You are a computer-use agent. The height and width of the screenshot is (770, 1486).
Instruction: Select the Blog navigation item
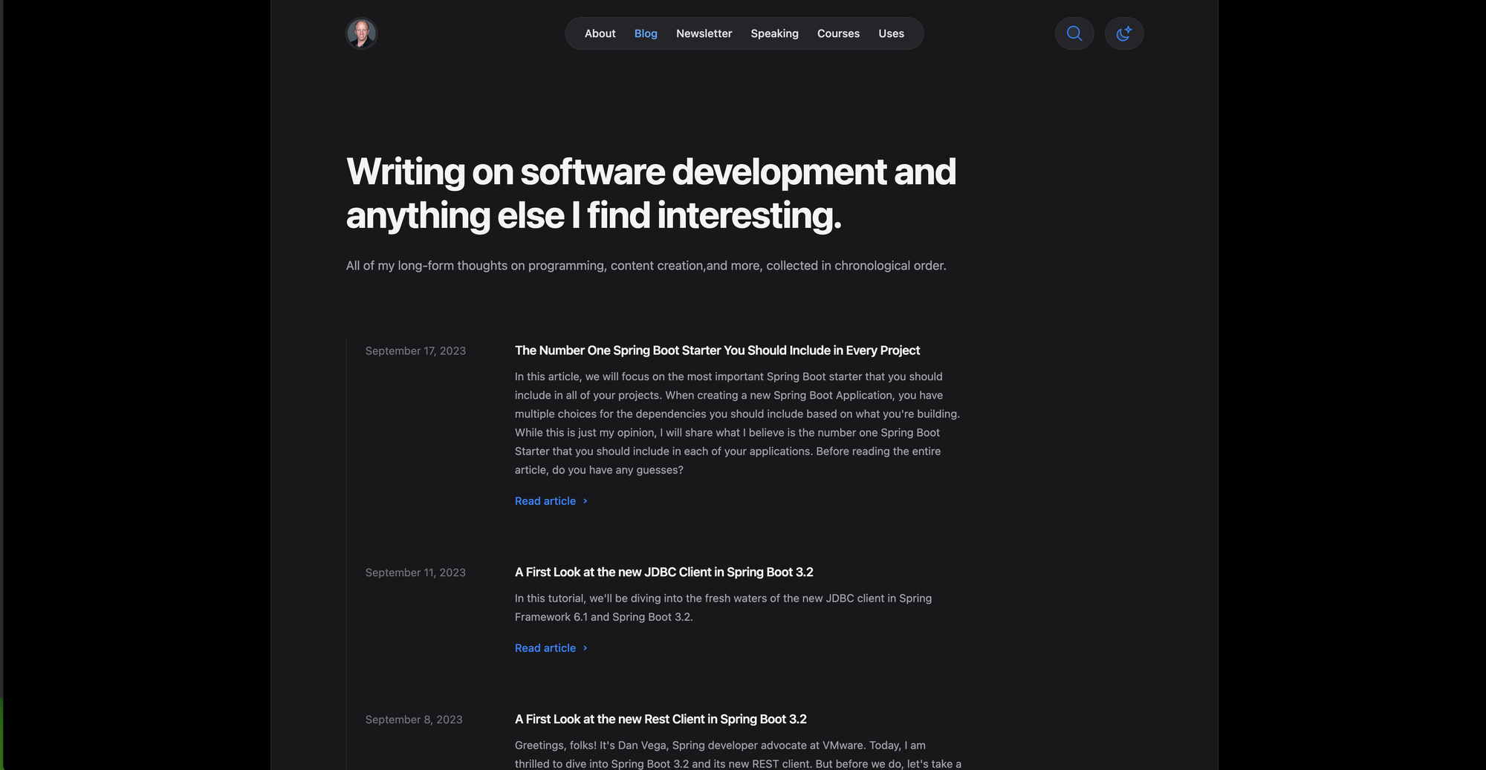click(x=645, y=33)
